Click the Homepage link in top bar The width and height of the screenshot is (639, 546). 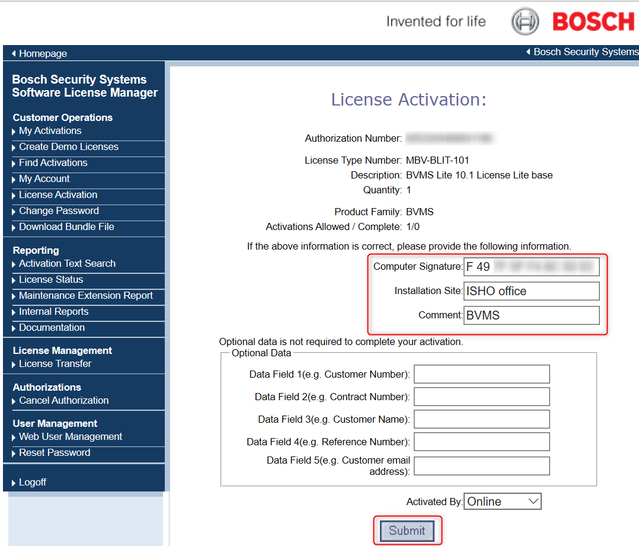(x=43, y=53)
